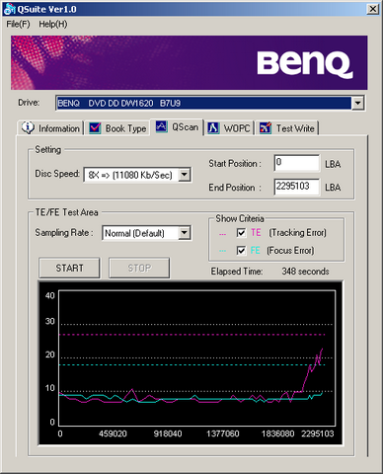This screenshot has height=474, width=383.
Task: Open the Help(H) menu
Action: point(53,24)
